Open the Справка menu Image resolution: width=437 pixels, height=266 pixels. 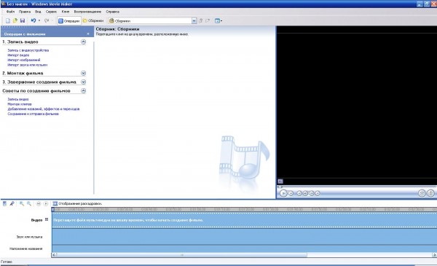coord(113,12)
